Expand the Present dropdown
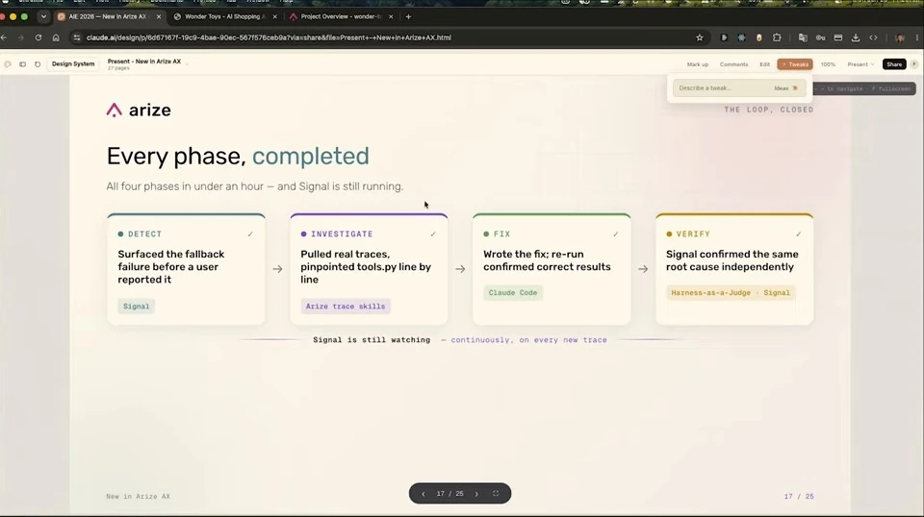The image size is (924, 517). click(x=860, y=64)
